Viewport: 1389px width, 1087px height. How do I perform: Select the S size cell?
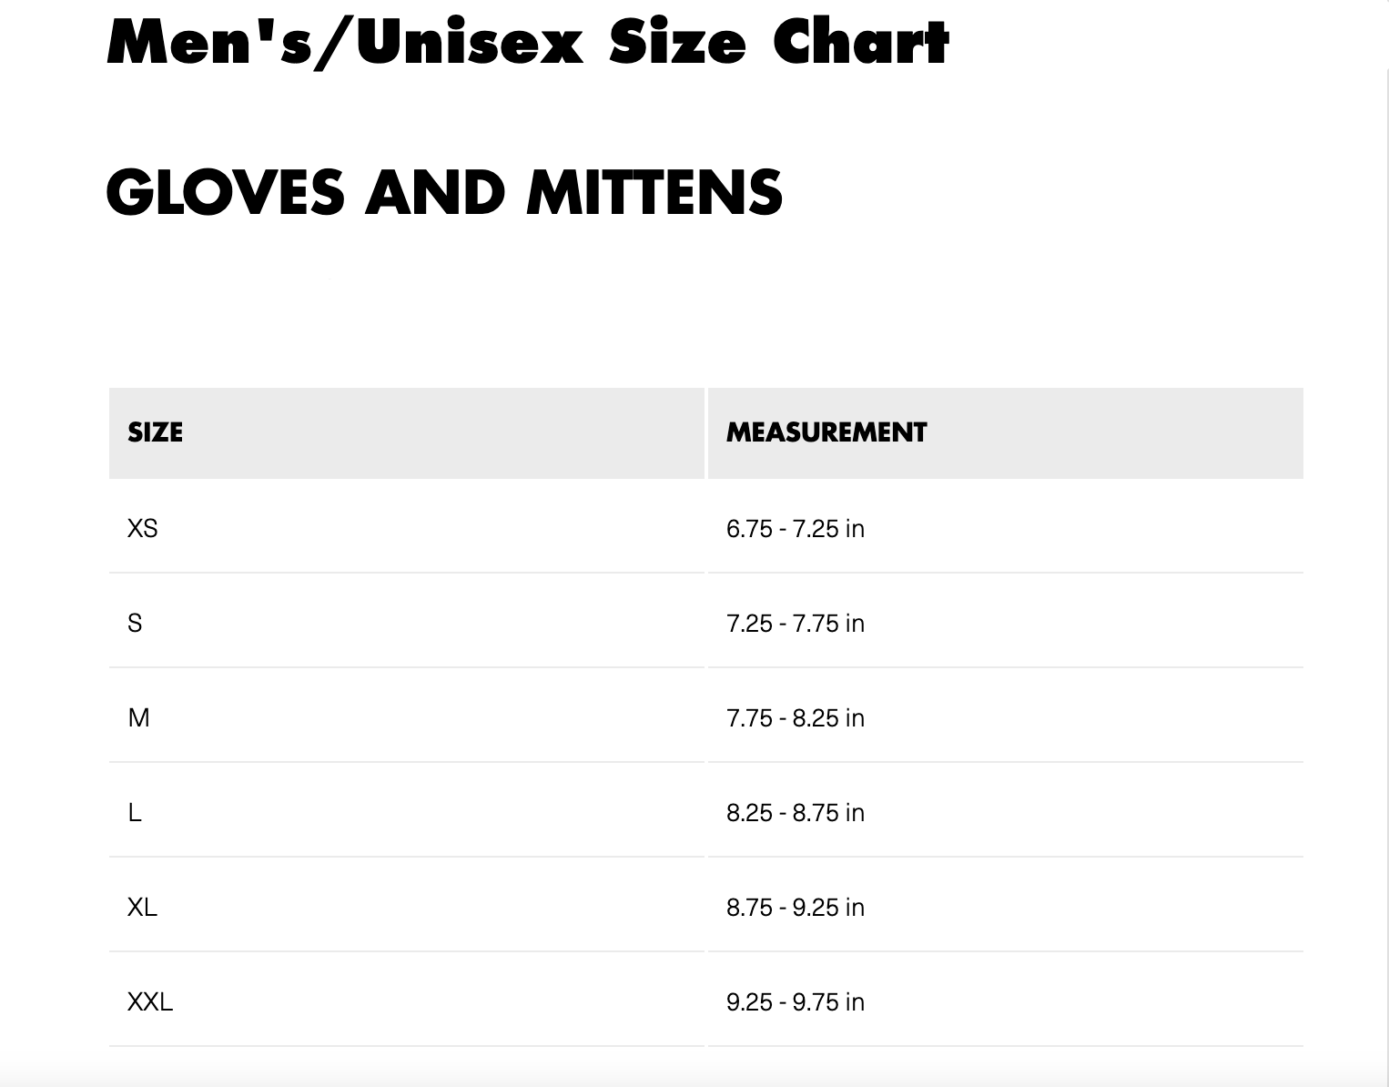click(135, 624)
